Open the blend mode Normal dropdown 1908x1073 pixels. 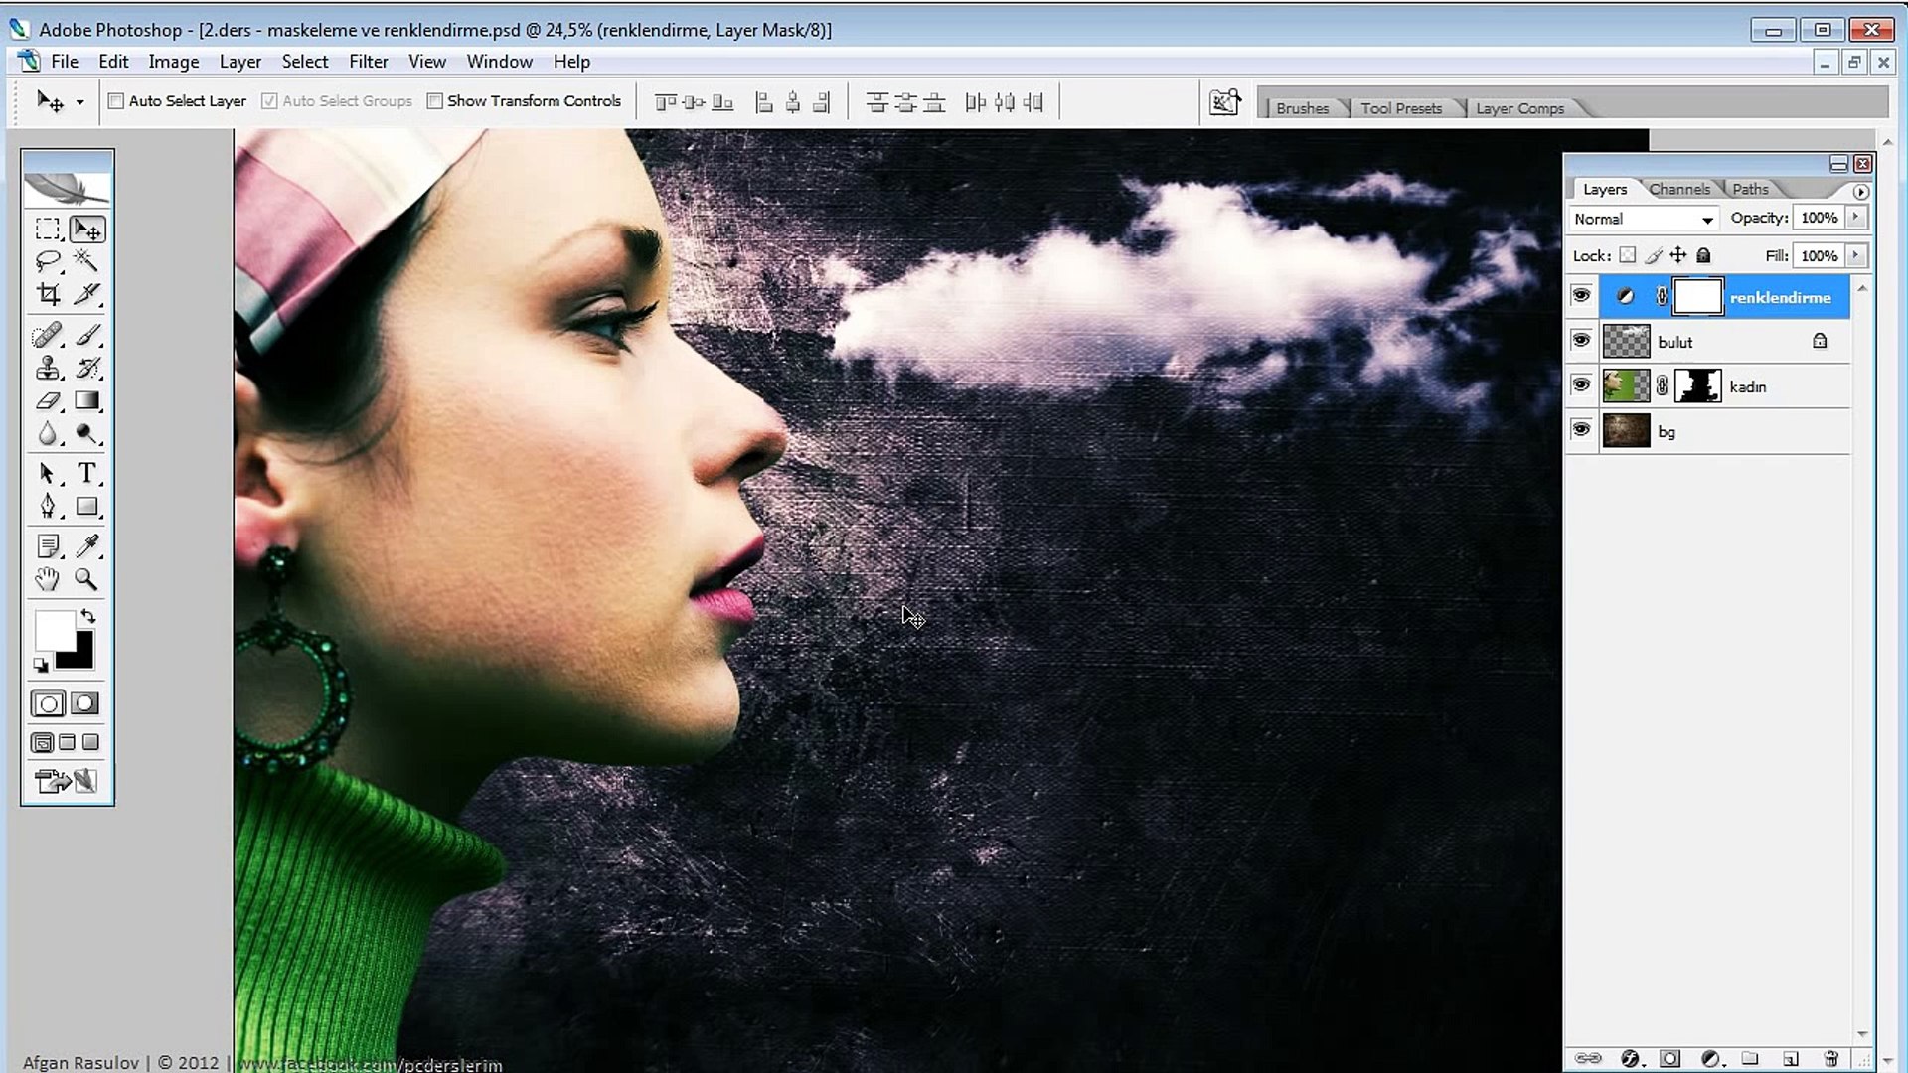(1644, 219)
